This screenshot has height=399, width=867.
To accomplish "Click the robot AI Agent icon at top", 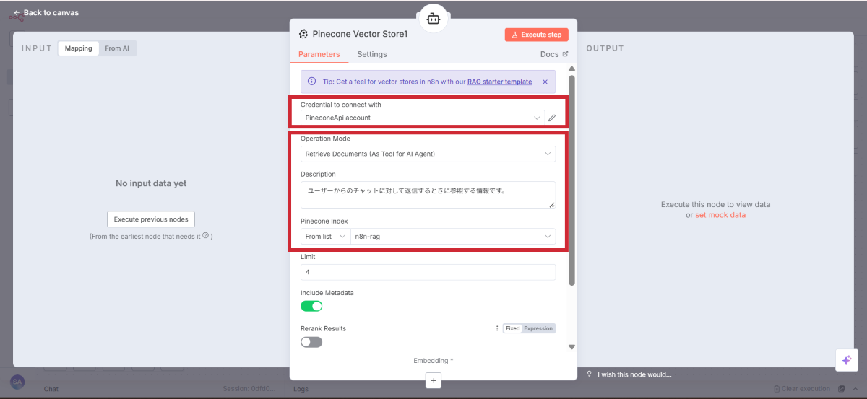I will point(433,19).
